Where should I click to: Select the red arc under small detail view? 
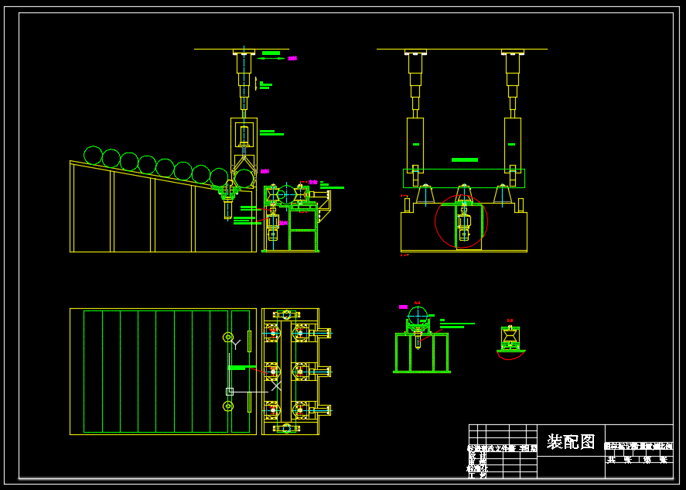(x=510, y=355)
